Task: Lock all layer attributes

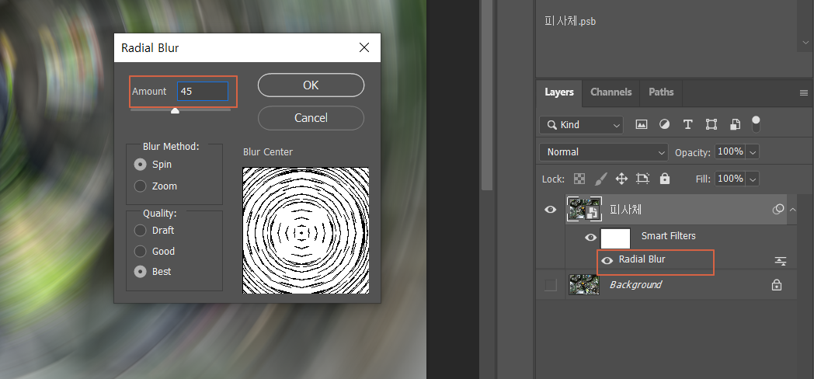Action: coord(665,179)
